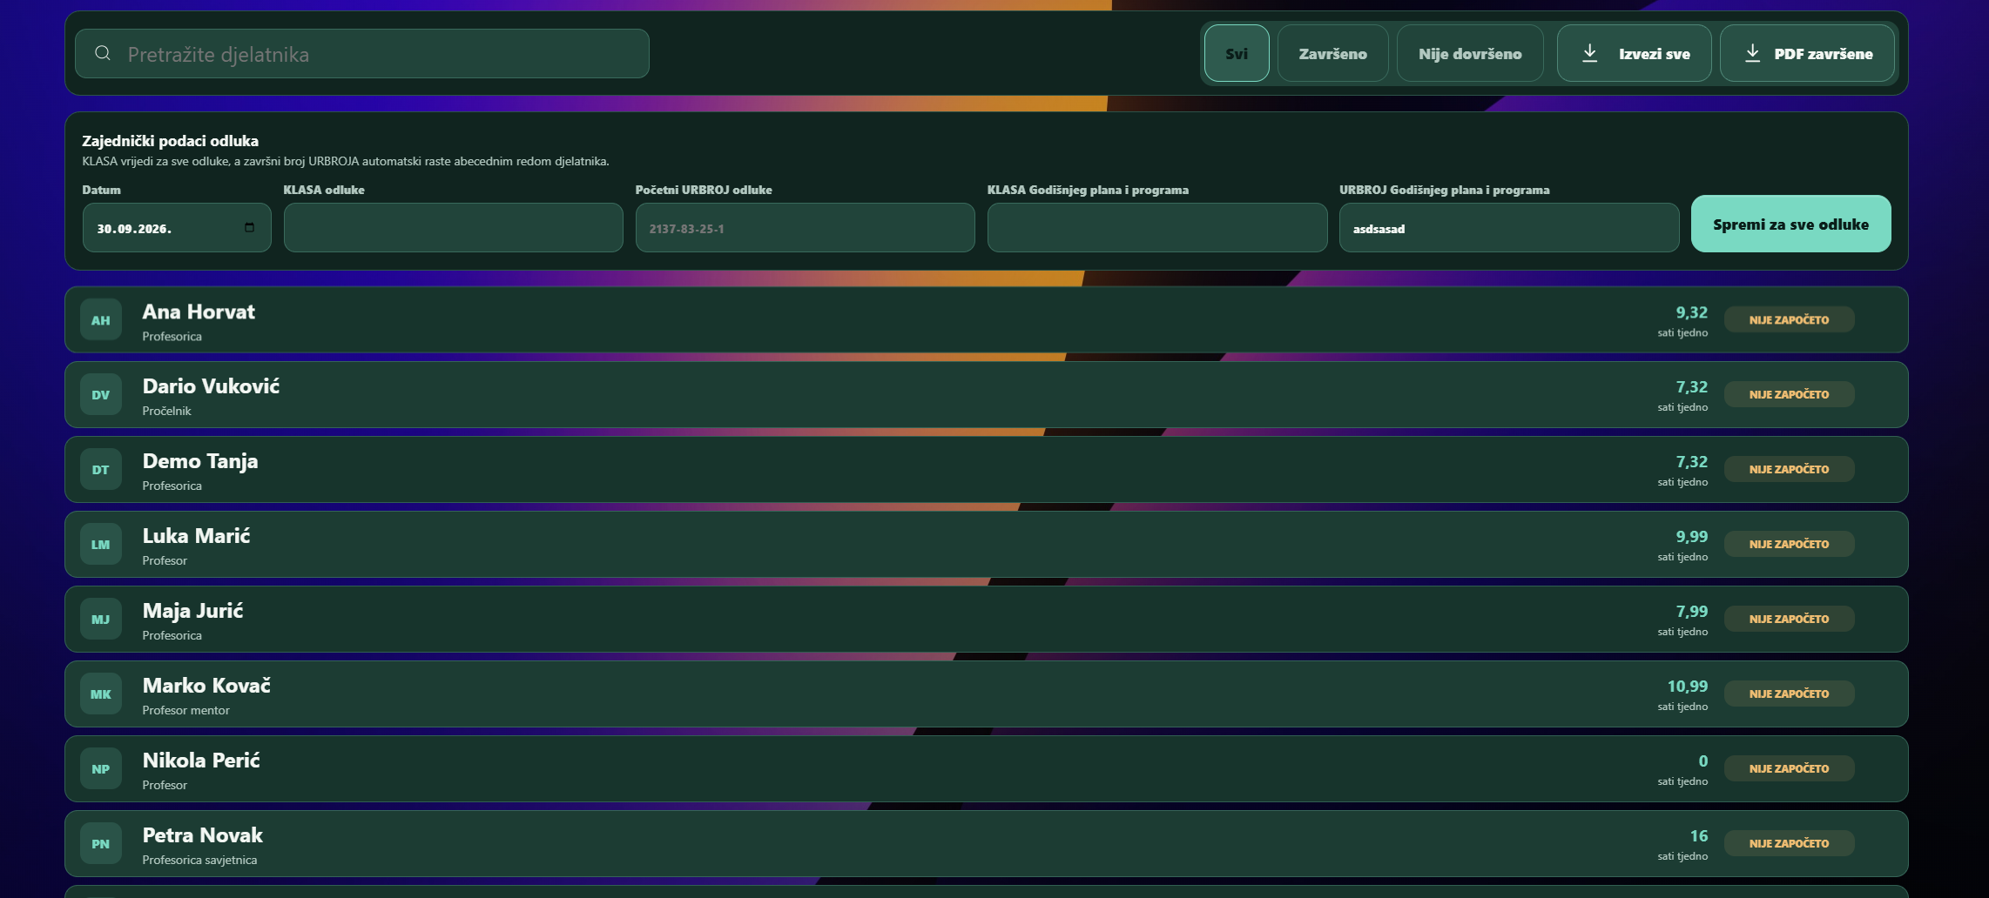This screenshot has height=898, width=1989.
Task: Click Petra Novak's NIJE ZAPOČETO status badge
Action: pyautogui.click(x=1789, y=843)
